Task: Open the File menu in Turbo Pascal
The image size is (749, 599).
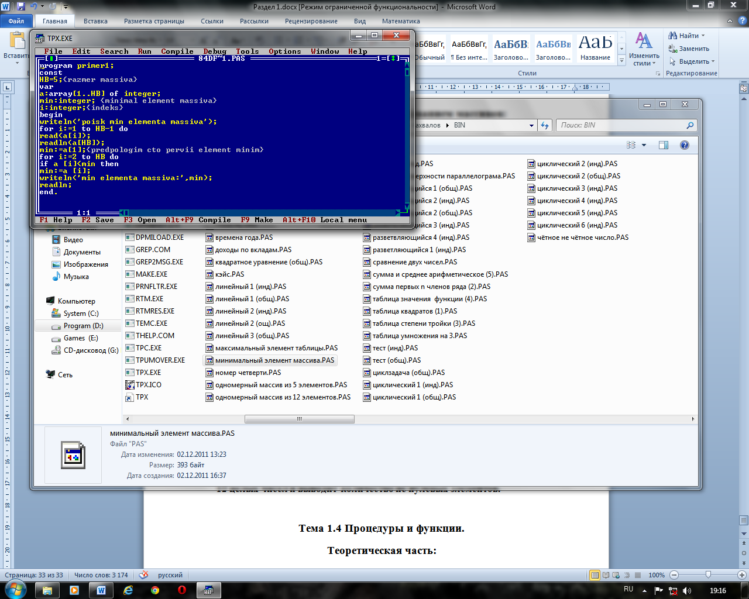Action: coord(53,51)
